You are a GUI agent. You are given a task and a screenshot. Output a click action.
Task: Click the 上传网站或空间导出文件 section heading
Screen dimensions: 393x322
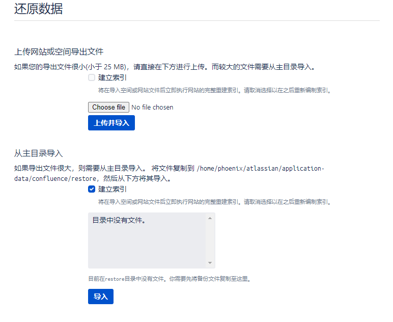59,51
